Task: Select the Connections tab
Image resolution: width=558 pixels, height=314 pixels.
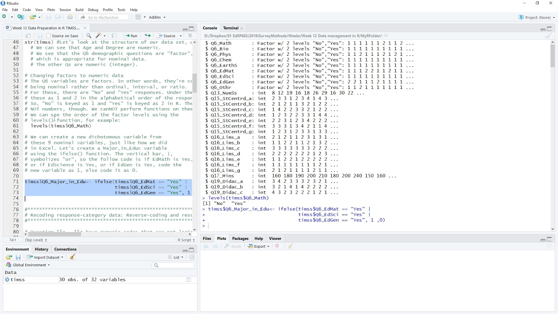Action: point(65,249)
